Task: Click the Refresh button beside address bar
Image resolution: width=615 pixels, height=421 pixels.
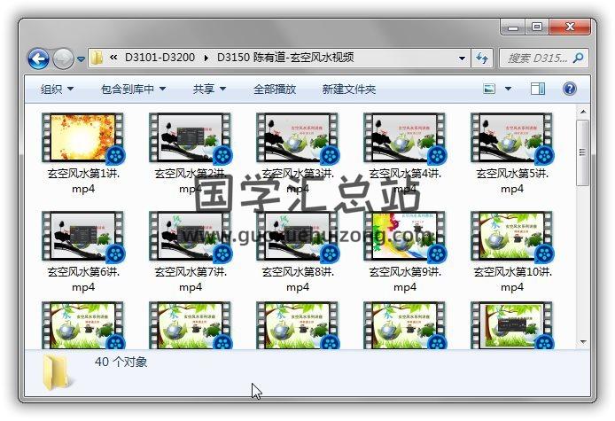Action: coord(482,58)
